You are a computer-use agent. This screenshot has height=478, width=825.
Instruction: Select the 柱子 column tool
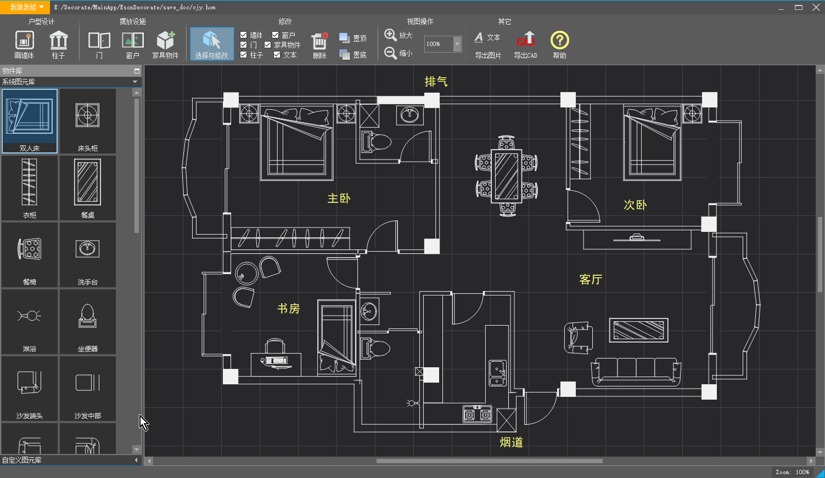click(58, 44)
